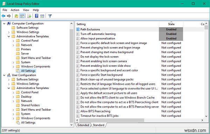Toggle the Show/Hide Action Pane icon
The width and height of the screenshot is (210, 134).
point(42,16)
